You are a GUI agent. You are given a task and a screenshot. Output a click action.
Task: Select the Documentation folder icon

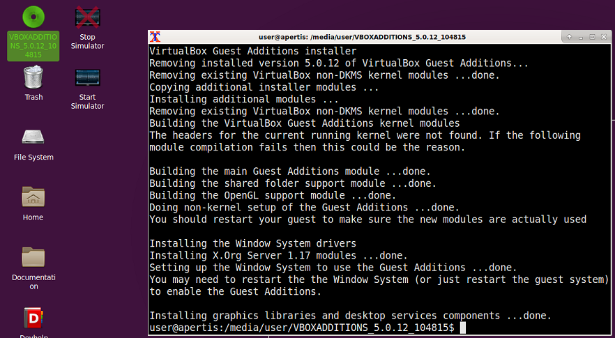click(x=33, y=257)
